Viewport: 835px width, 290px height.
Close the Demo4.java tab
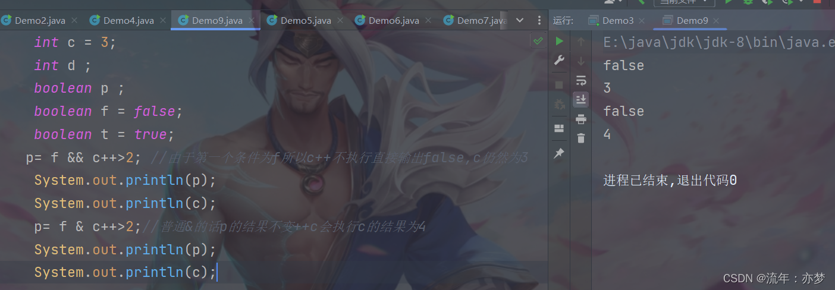(x=162, y=20)
